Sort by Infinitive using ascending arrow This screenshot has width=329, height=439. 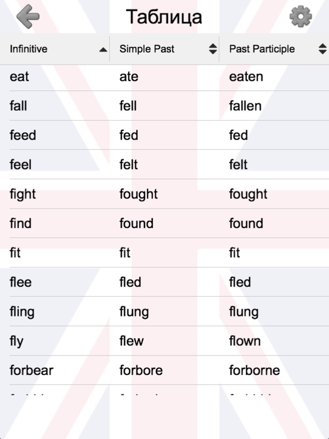103,50
